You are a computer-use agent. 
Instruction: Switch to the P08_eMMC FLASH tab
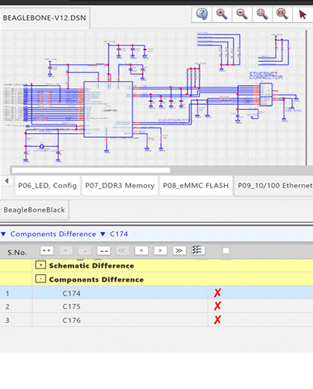coord(196,186)
